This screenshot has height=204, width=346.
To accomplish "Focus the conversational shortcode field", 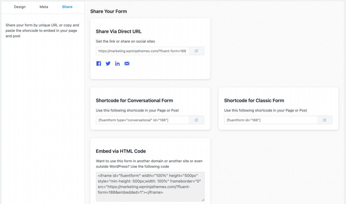I will [142, 120].
